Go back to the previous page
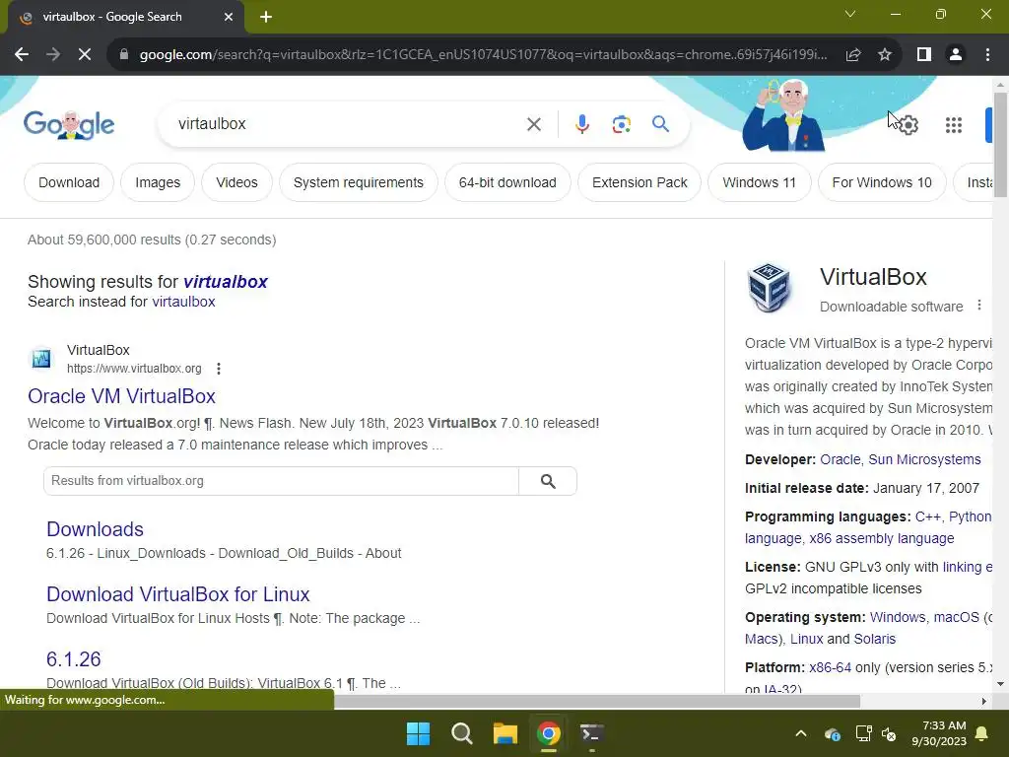This screenshot has height=757, width=1009. 22,55
